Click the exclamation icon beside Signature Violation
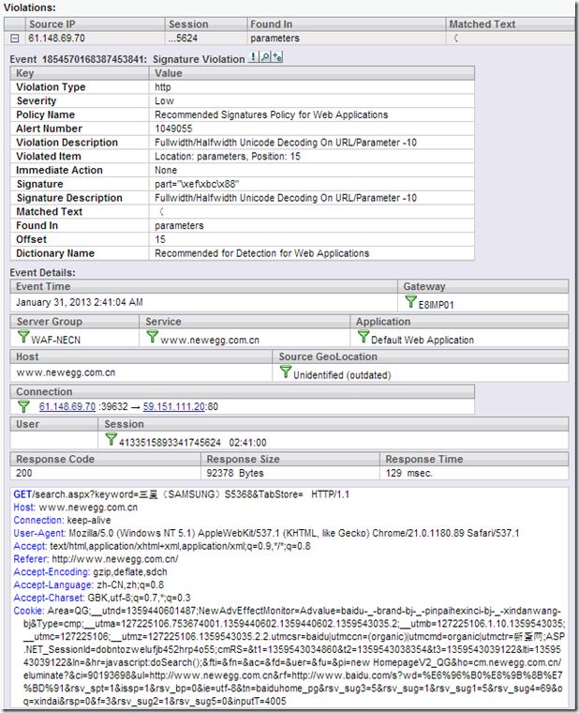The width and height of the screenshot is (579, 713). click(x=255, y=58)
